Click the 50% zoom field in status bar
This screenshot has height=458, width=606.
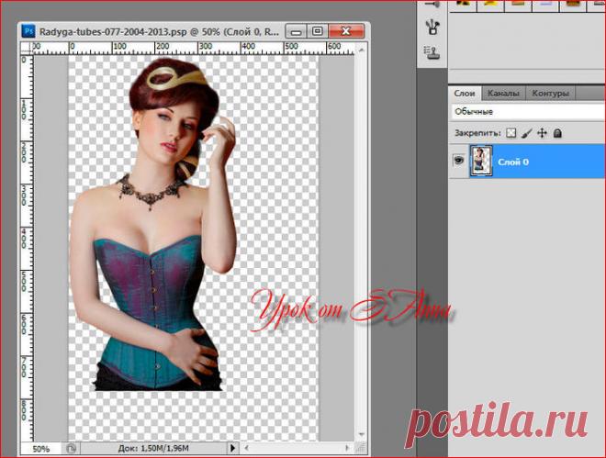pyautogui.click(x=41, y=449)
